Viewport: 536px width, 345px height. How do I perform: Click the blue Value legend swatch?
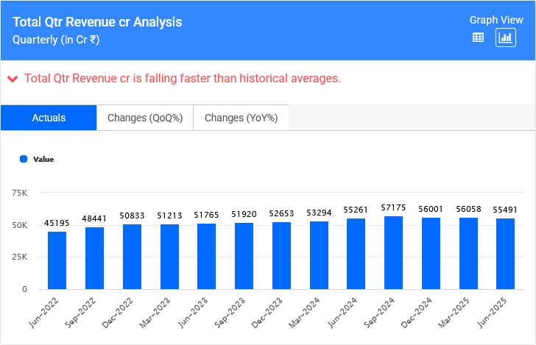click(x=24, y=159)
